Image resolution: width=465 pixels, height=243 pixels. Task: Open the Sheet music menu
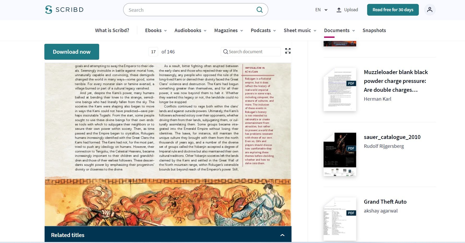[x=300, y=31]
